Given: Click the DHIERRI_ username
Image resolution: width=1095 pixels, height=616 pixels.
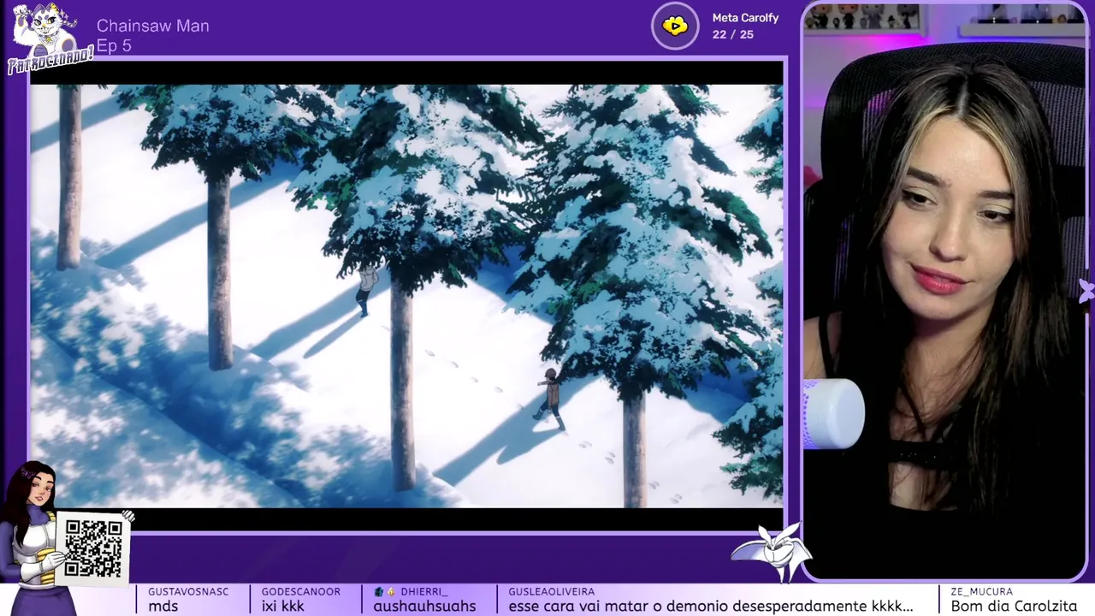Looking at the screenshot, I should (x=423, y=591).
